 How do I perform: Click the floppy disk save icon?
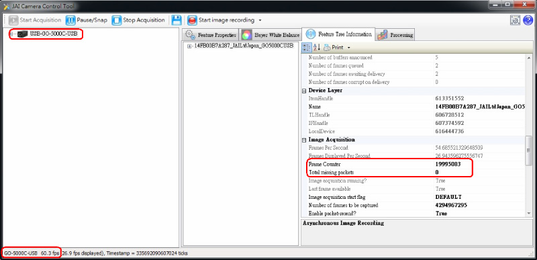coord(177,20)
